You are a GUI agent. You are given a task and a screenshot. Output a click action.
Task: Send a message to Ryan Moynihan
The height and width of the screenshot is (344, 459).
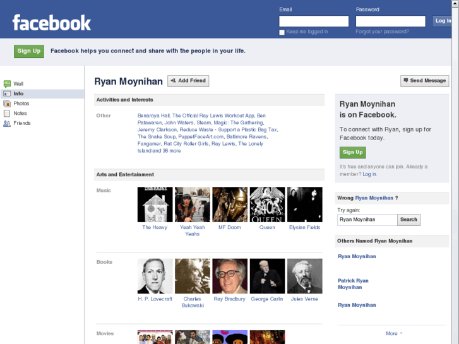point(424,81)
